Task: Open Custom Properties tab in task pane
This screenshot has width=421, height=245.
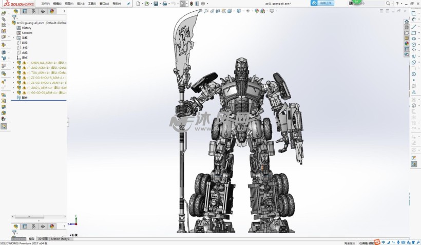Action: (407, 49)
